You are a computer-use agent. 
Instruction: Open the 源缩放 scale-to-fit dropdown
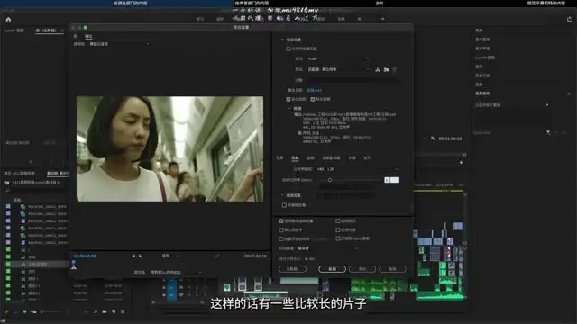pos(120,44)
